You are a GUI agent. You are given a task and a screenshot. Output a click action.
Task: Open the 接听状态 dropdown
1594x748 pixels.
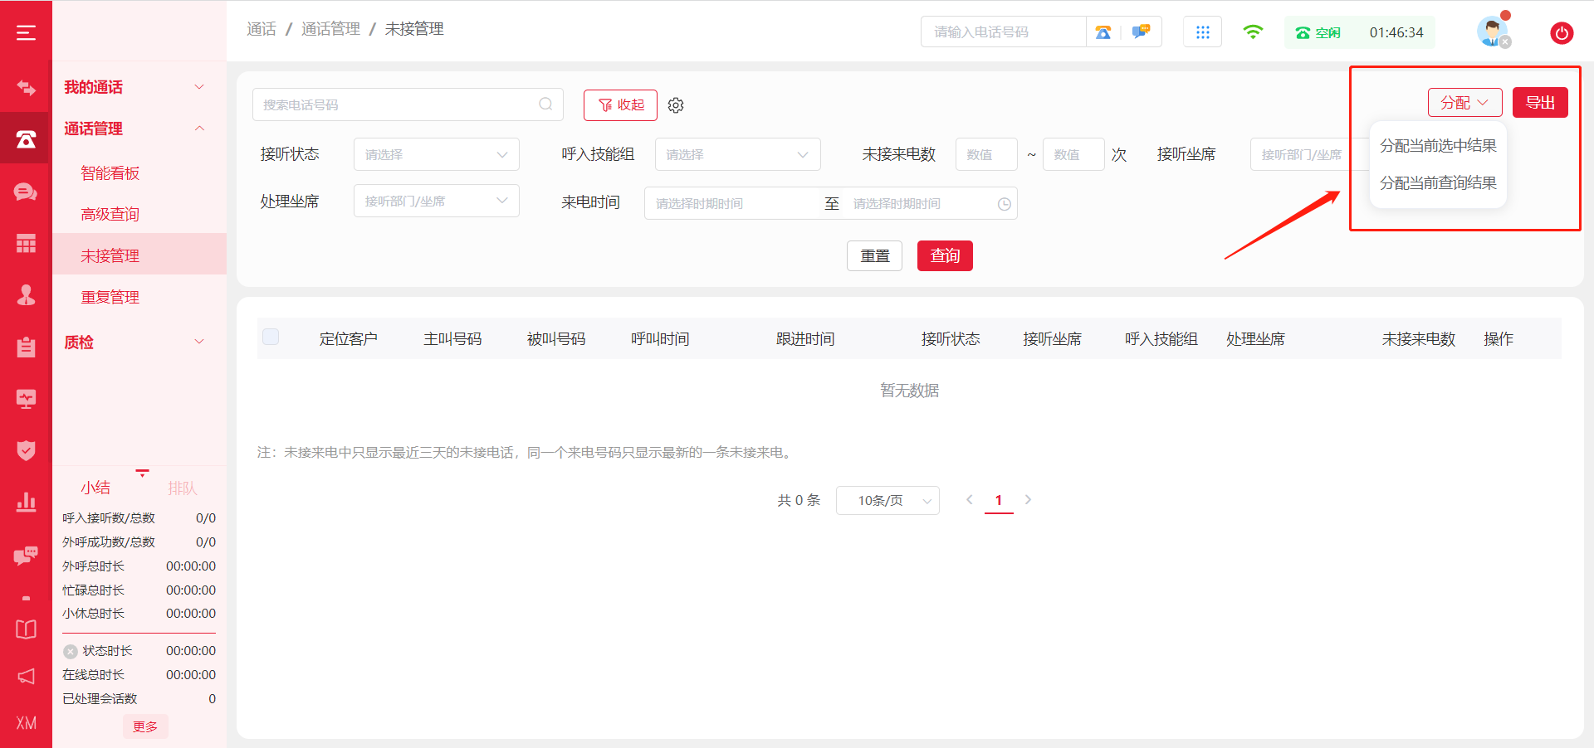pyautogui.click(x=436, y=154)
